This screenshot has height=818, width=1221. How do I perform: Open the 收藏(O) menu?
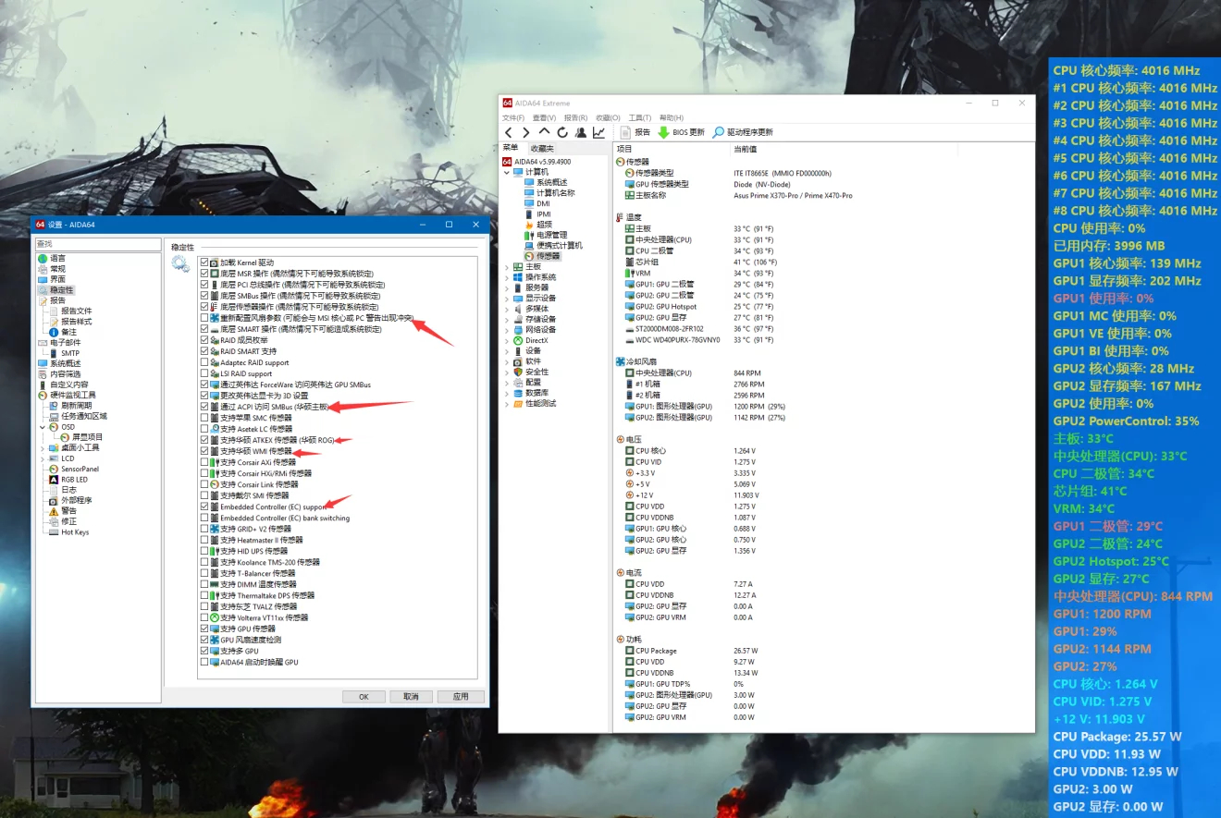coord(608,118)
